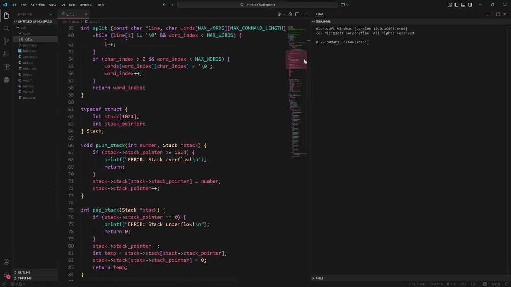Collapse the UNTITLED (WORKSPACE) section
The width and height of the screenshot is (511, 287).
coord(35,22)
